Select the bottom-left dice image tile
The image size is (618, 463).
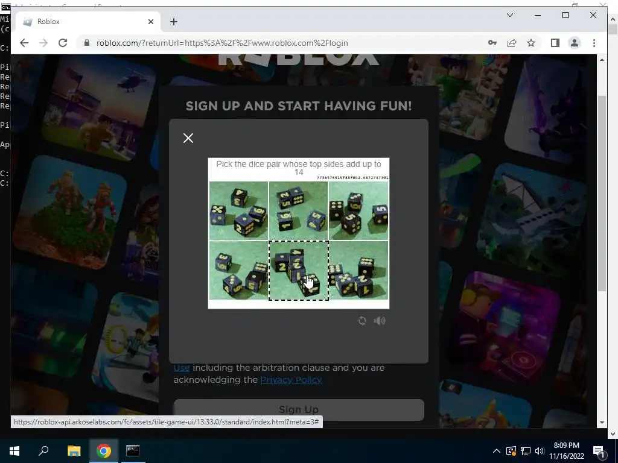(238, 271)
